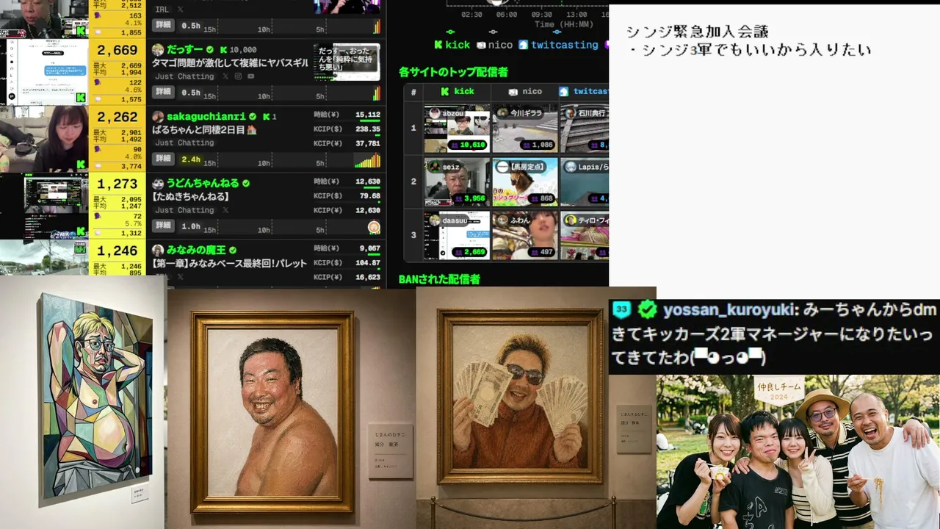This screenshot has height=529, width=940.
Task: Open the sakaguchianri stream preview thumbnail
Action: coord(44,139)
